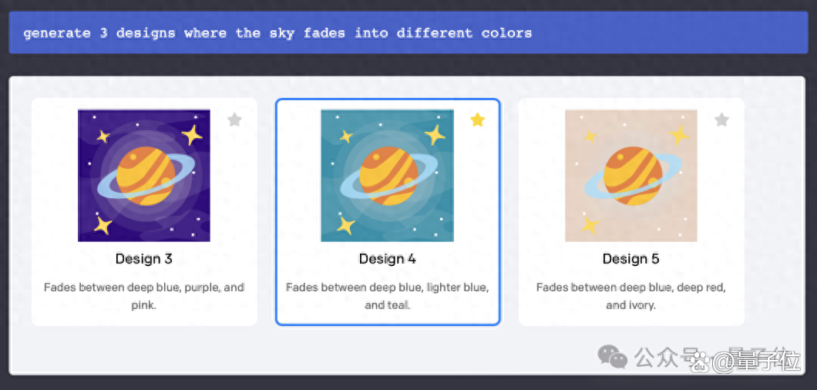This screenshot has width=817, height=390.
Task: Select the teal Design 4 planet image
Action: pyautogui.click(x=387, y=175)
